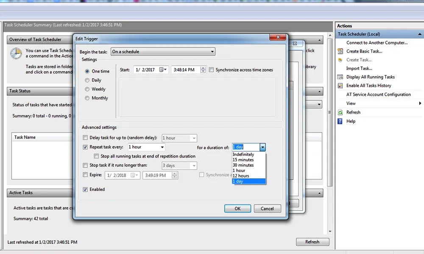Select the Daily schedule option
The width and height of the screenshot is (424, 254).
click(87, 80)
